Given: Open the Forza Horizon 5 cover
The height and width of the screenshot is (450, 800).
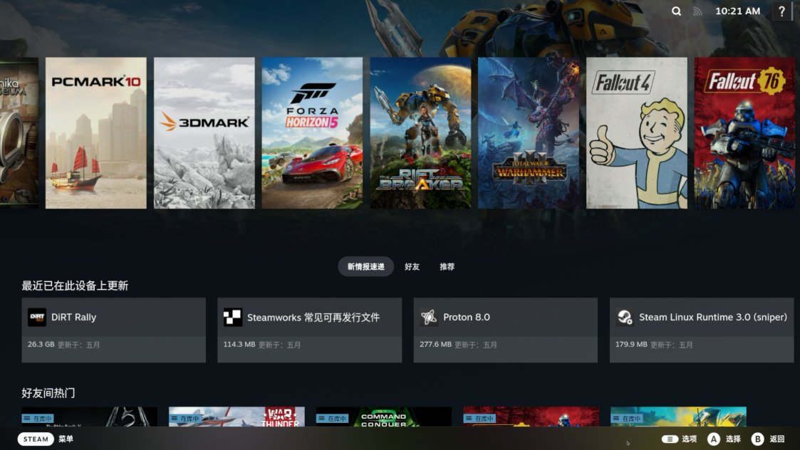Looking at the screenshot, I should pyautogui.click(x=312, y=133).
